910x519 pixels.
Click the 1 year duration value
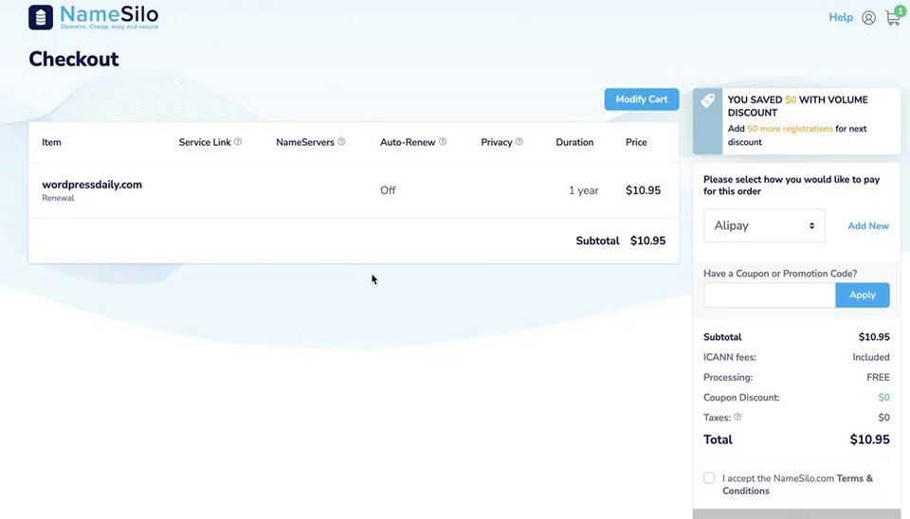coord(583,190)
